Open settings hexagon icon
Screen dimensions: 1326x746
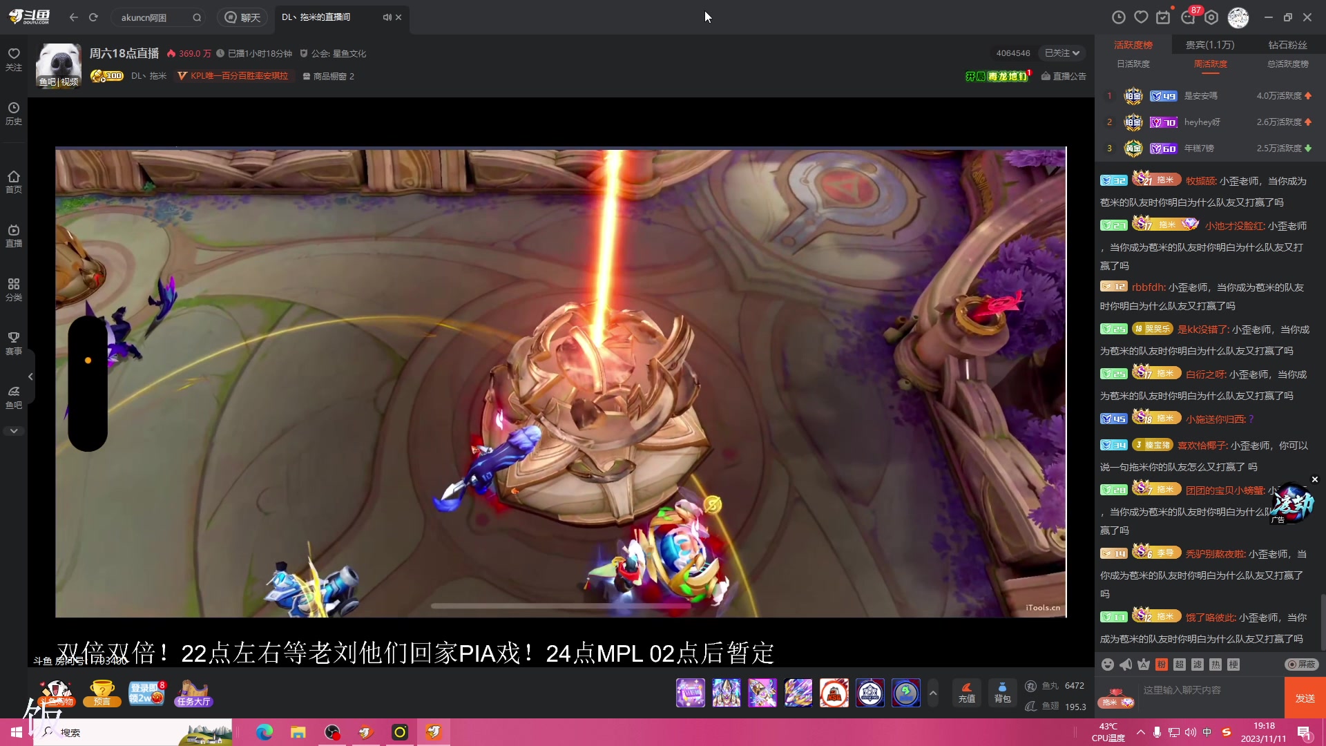coord(1211,17)
